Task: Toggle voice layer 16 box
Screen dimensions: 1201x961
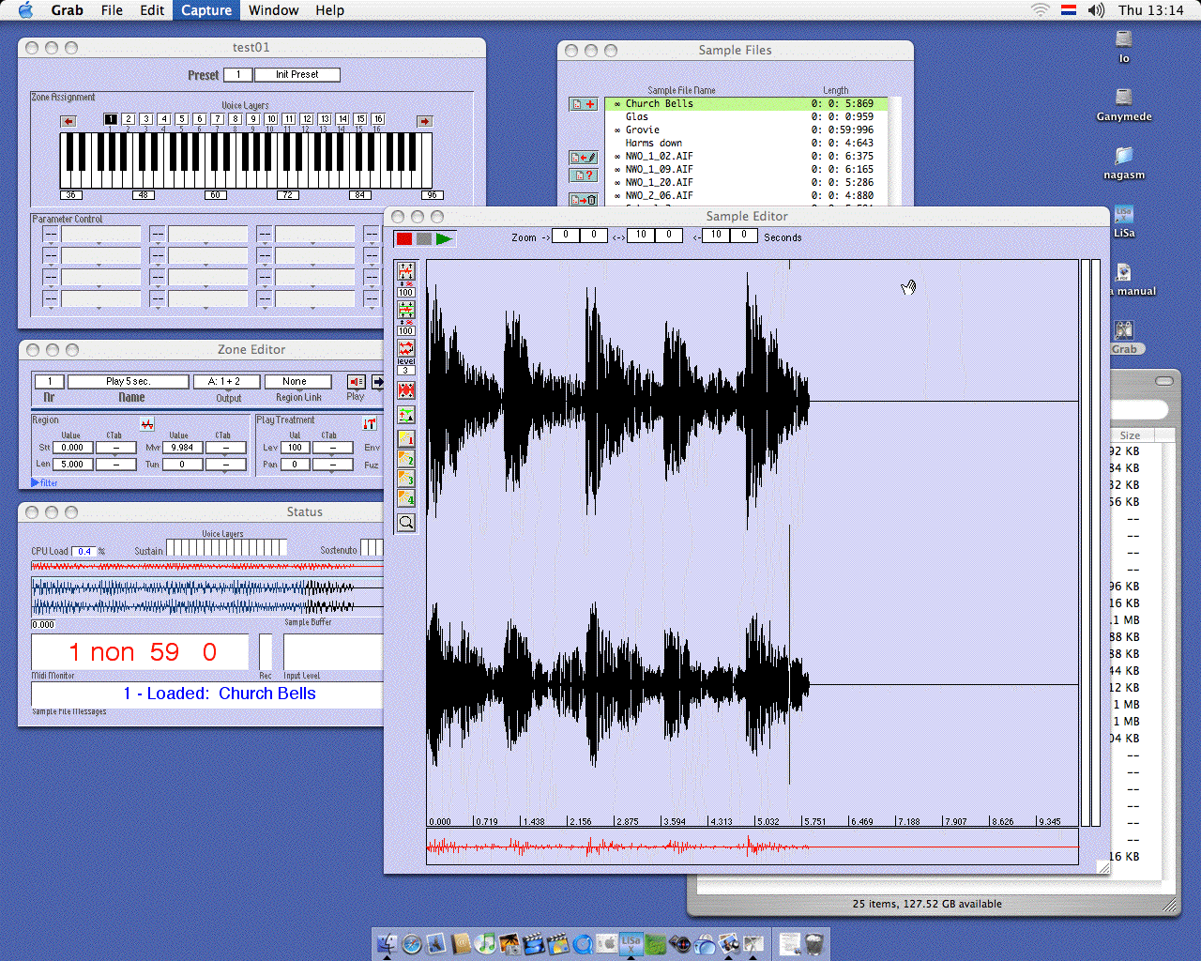Action: (x=378, y=119)
